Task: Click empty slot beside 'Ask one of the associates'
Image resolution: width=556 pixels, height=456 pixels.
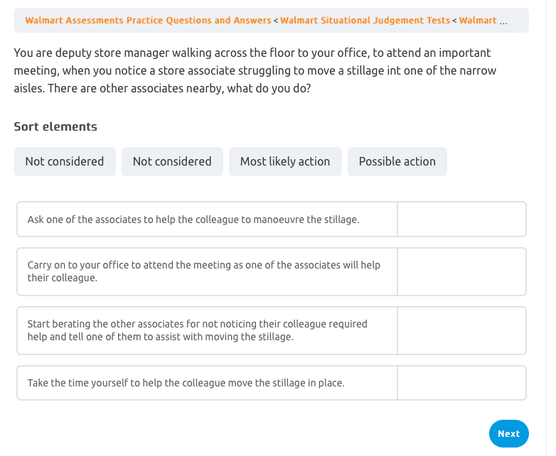Action: point(461,219)
